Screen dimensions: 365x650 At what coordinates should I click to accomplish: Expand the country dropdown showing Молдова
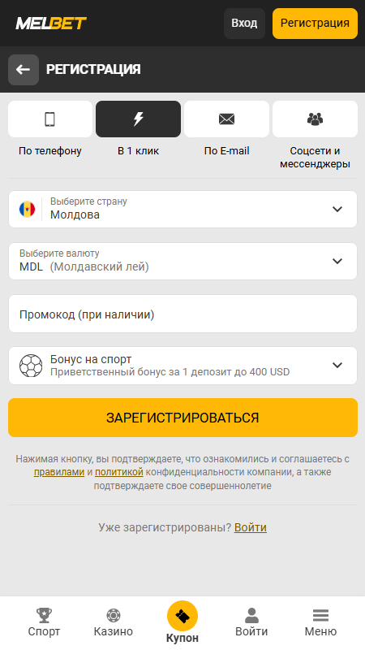[x=182, y=209]
